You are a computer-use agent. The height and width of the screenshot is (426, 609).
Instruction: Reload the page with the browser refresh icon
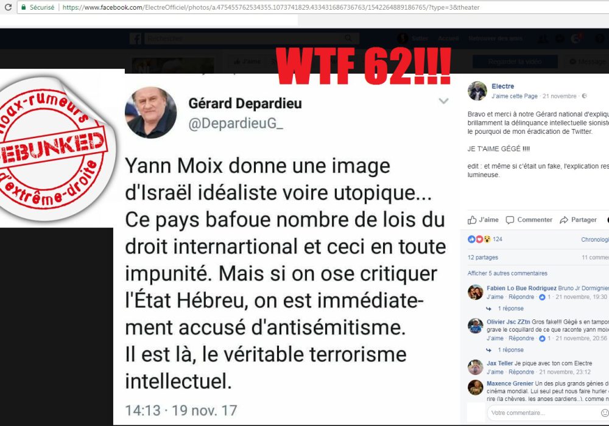[x=8, y=7]
